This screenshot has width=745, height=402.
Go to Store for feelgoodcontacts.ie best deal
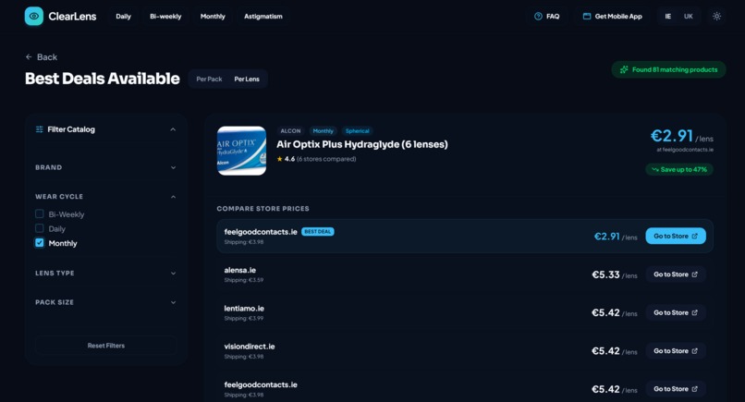[675, 237]
